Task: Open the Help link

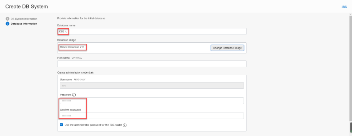Action: 344,7
